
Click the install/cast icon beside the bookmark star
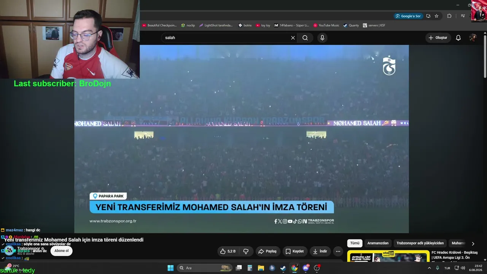(428, 16)
